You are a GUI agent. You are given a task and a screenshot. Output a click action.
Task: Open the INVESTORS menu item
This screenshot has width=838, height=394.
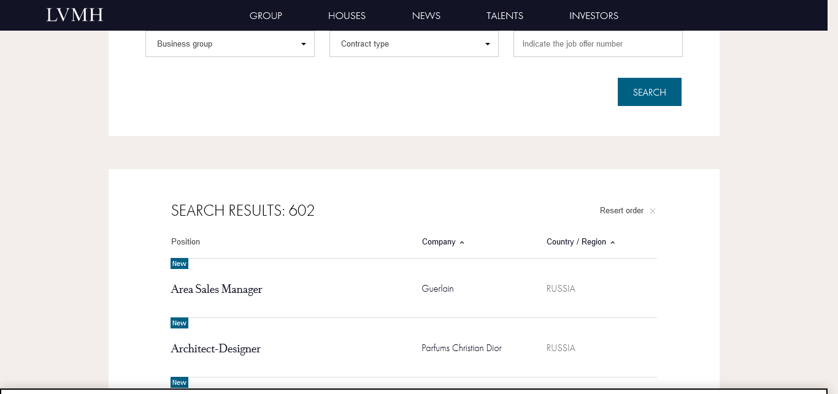pyautogui.click(x=594, y=16)
